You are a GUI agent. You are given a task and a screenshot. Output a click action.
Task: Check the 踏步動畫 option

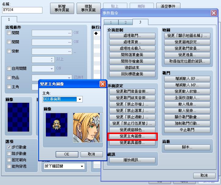[9, 154]
